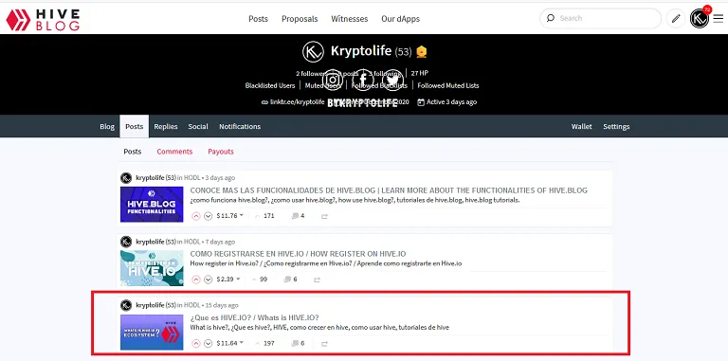The image size is (728, 361).
Task: Open comments of the Que es HIVE.IO post
Action: (x=298, y=343)
